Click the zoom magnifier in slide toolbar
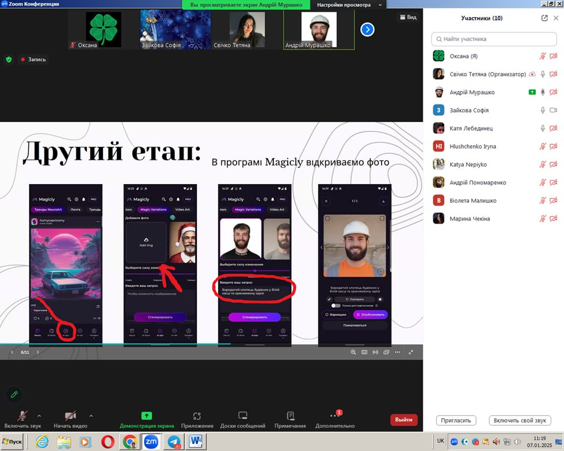564x451 pixels. 353,352
